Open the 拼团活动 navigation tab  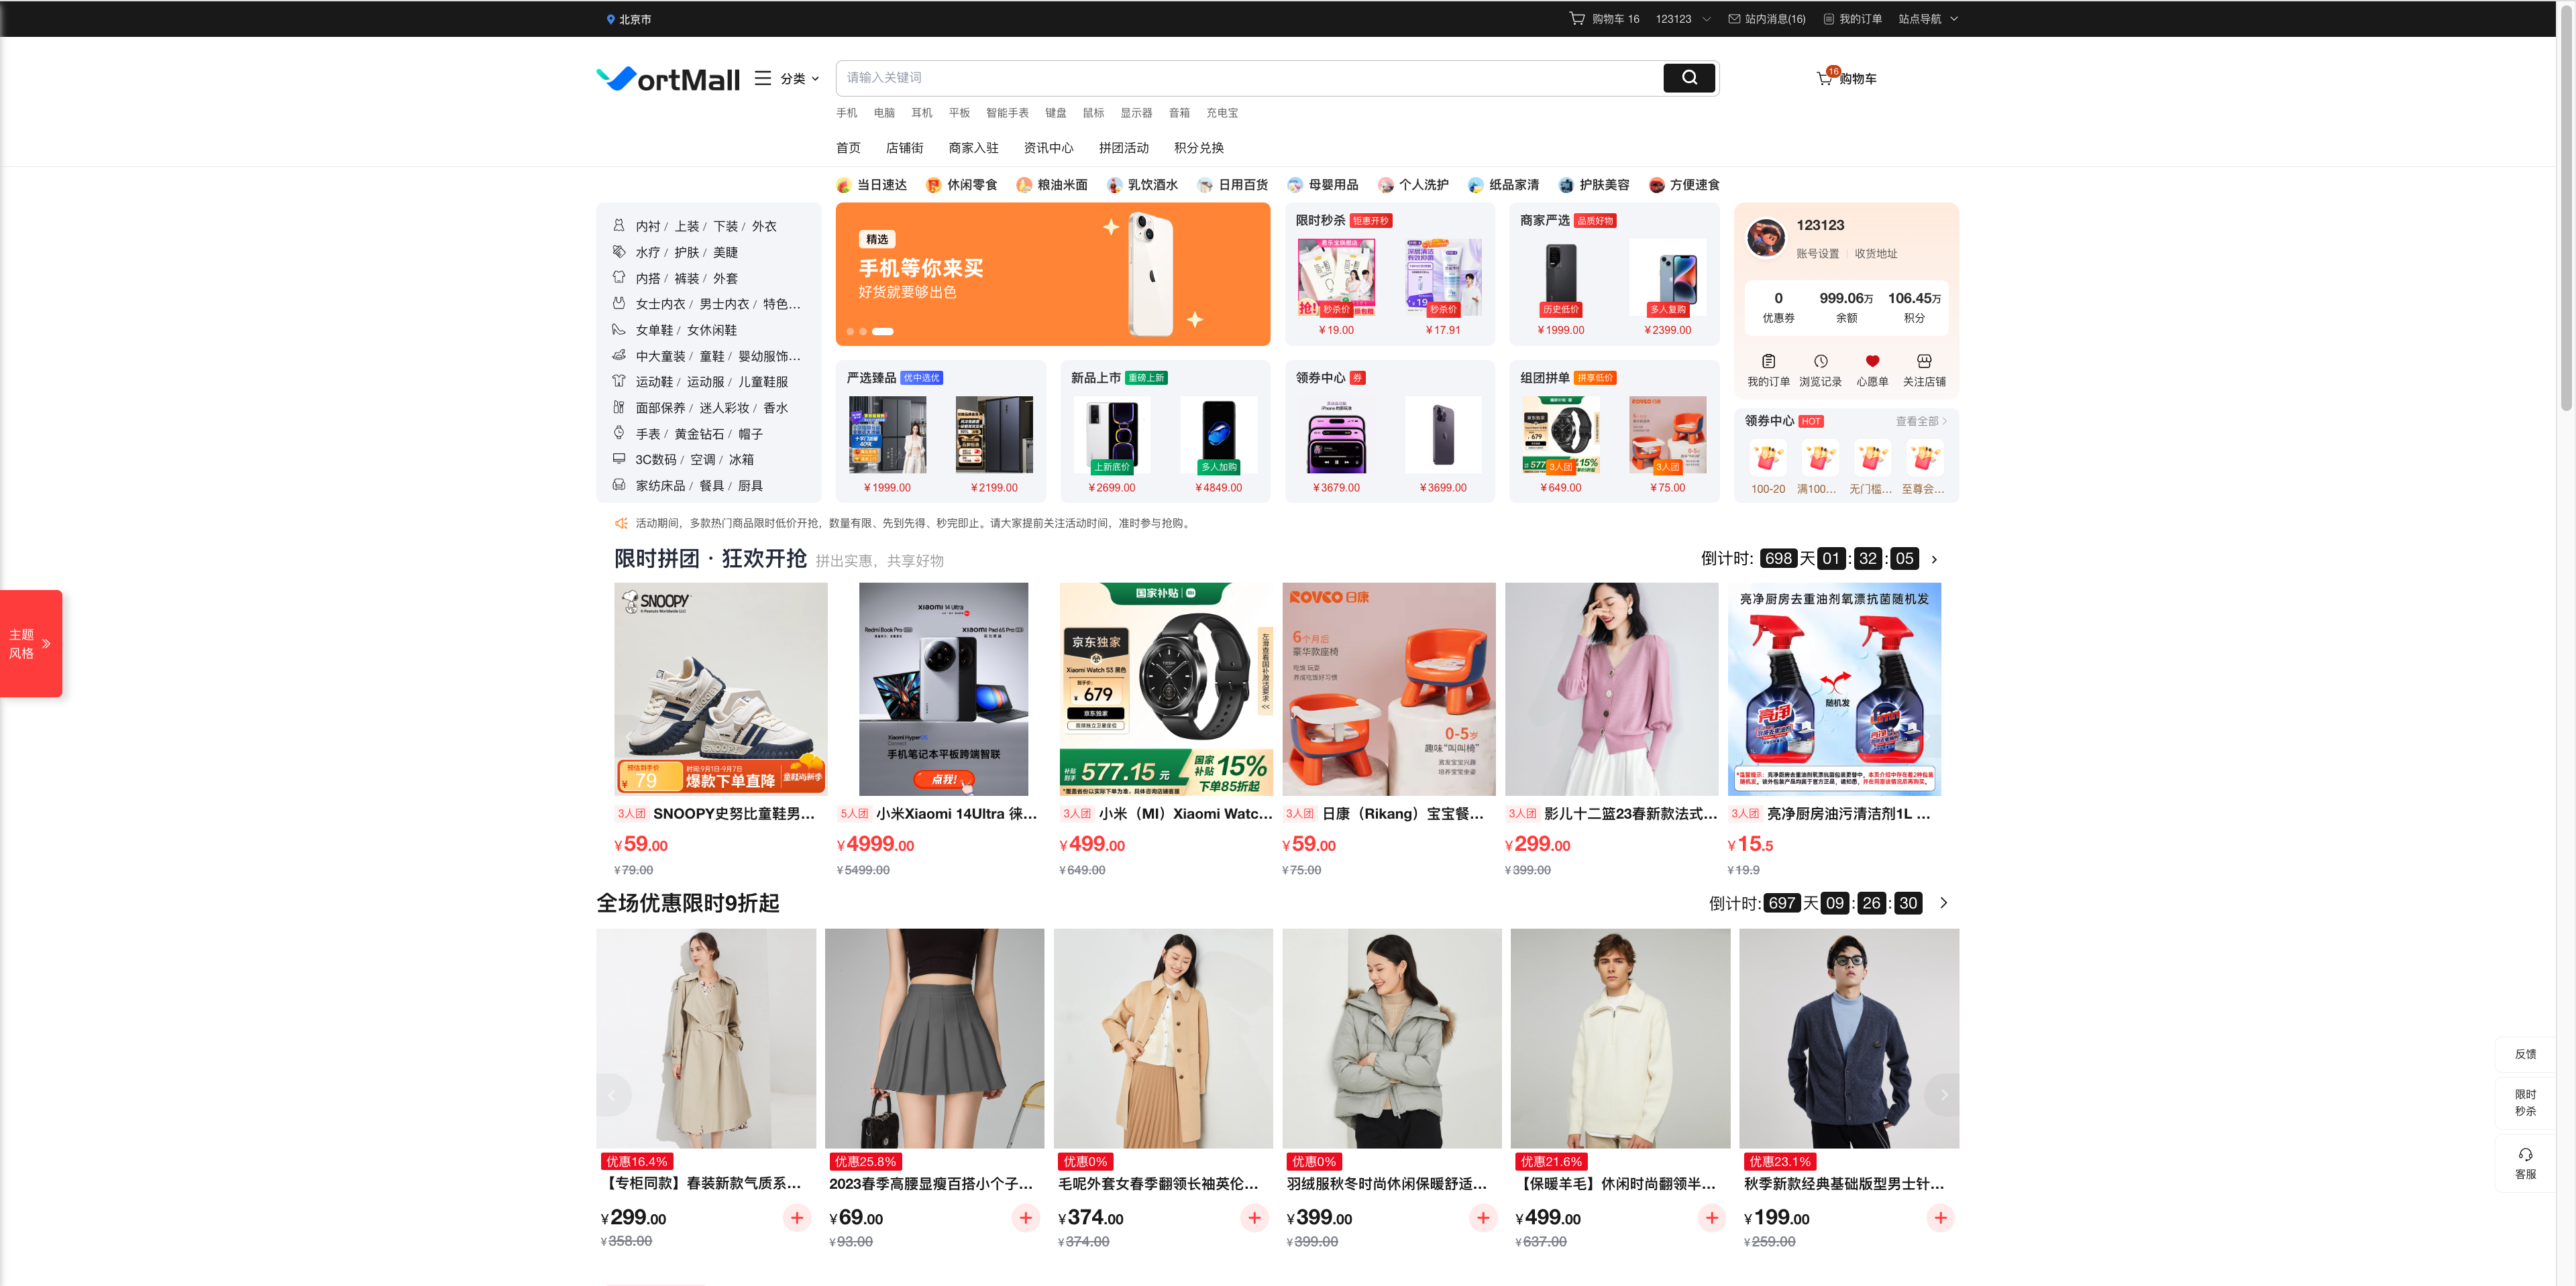pos(1123,148)
